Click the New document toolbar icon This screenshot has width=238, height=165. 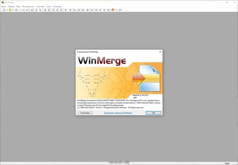[4, 10]
